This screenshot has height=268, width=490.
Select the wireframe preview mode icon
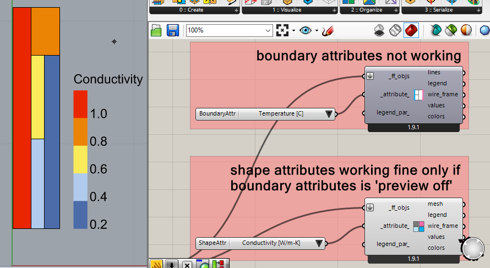[395, 30]
